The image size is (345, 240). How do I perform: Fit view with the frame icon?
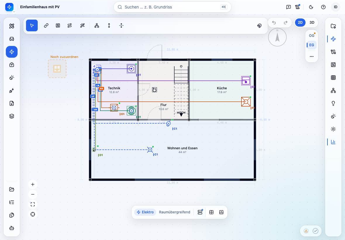pos(33,204)
